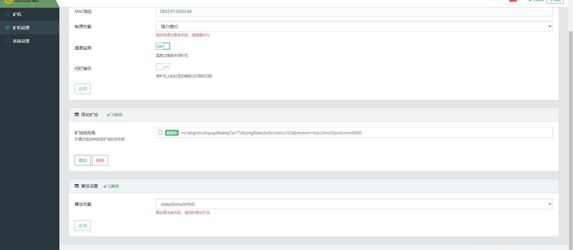The height and width of the screenshot is (250, 573).
Task: Click the Goldshell logo icon
Action: (8, 1)
